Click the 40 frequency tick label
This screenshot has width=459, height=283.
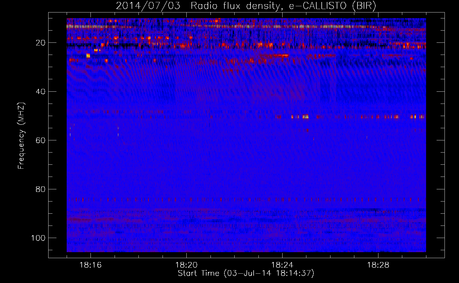[x=41, y=92]
